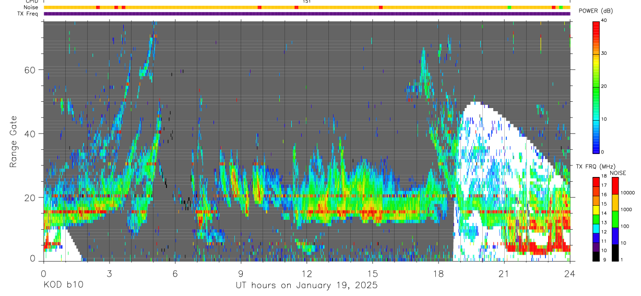The height and width of the screenshot is (296, 641).
Task: Click the "NOISE" legend title
Action: (618, 173)
